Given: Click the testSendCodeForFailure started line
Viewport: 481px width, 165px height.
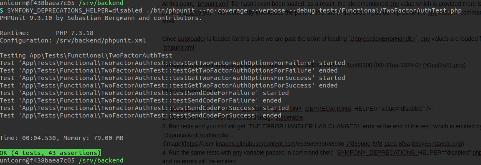Looking at the screenshot, I should click(144, 93).
